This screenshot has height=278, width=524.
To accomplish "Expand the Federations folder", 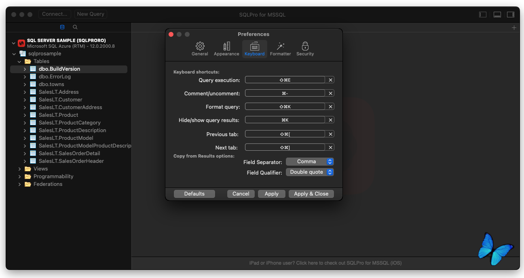I will [19, 184].
